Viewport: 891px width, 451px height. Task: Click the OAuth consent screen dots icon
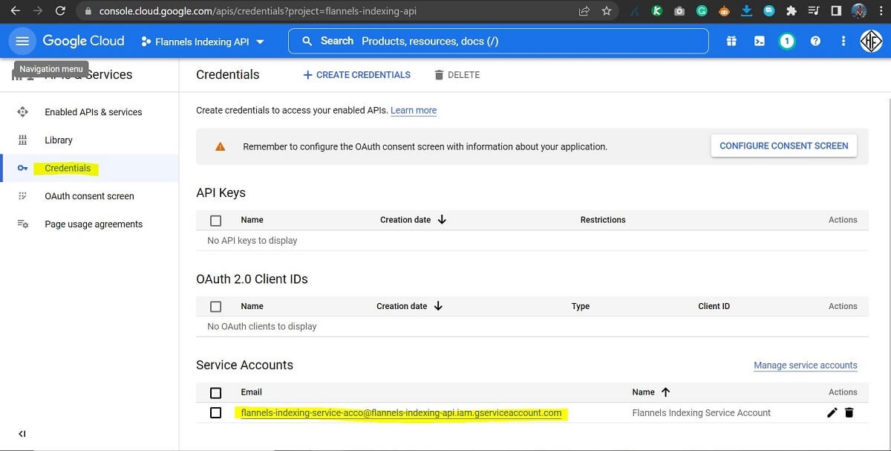tap(22, 196)
